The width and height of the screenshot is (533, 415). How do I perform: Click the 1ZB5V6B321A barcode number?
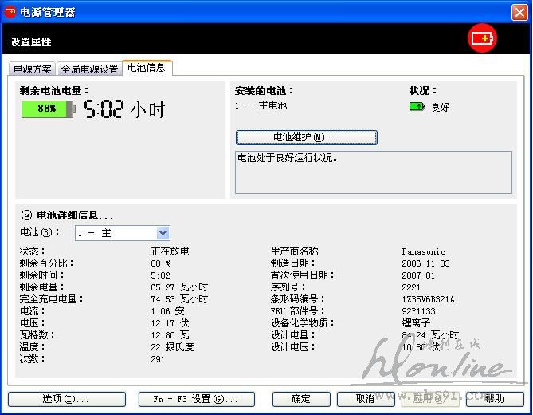(428, 299)
